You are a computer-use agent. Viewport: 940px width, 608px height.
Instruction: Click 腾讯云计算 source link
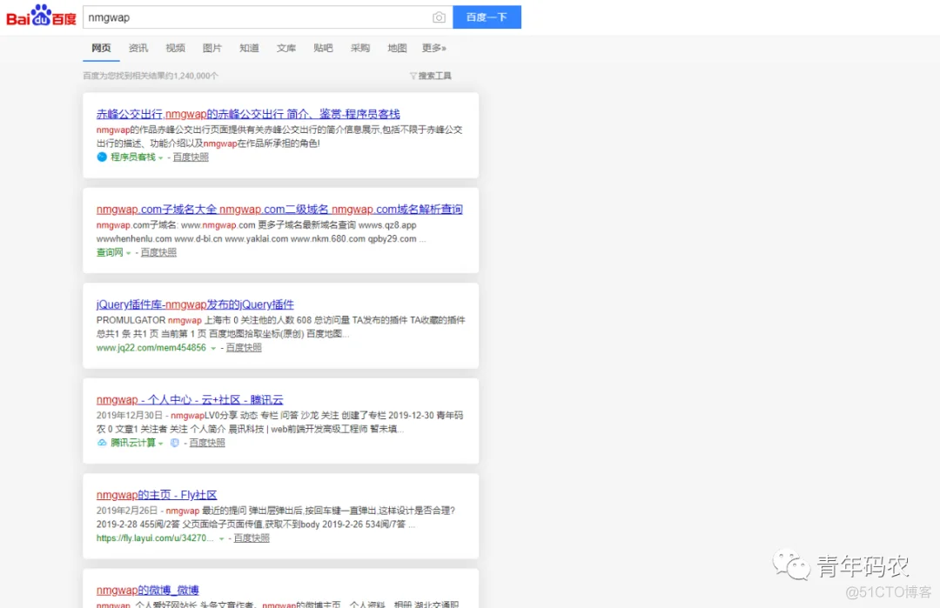[133, 443]
